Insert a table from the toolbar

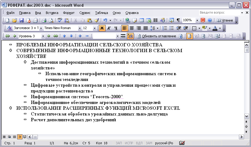pos(142,20)
